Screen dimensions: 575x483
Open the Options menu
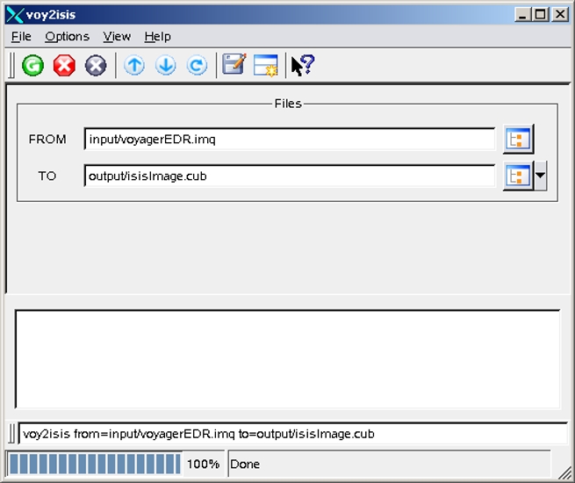point(67,36)
